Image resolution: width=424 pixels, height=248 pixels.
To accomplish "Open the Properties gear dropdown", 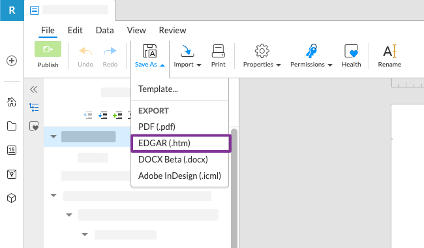I will pos(262,56).
